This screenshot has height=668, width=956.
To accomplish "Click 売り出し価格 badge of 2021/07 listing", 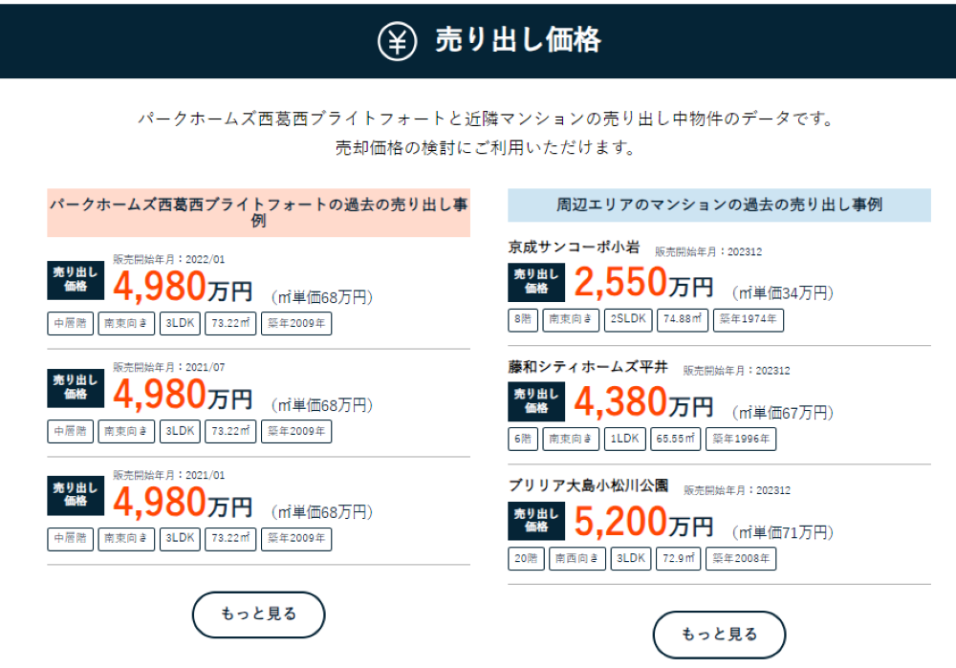I will 76,388.
